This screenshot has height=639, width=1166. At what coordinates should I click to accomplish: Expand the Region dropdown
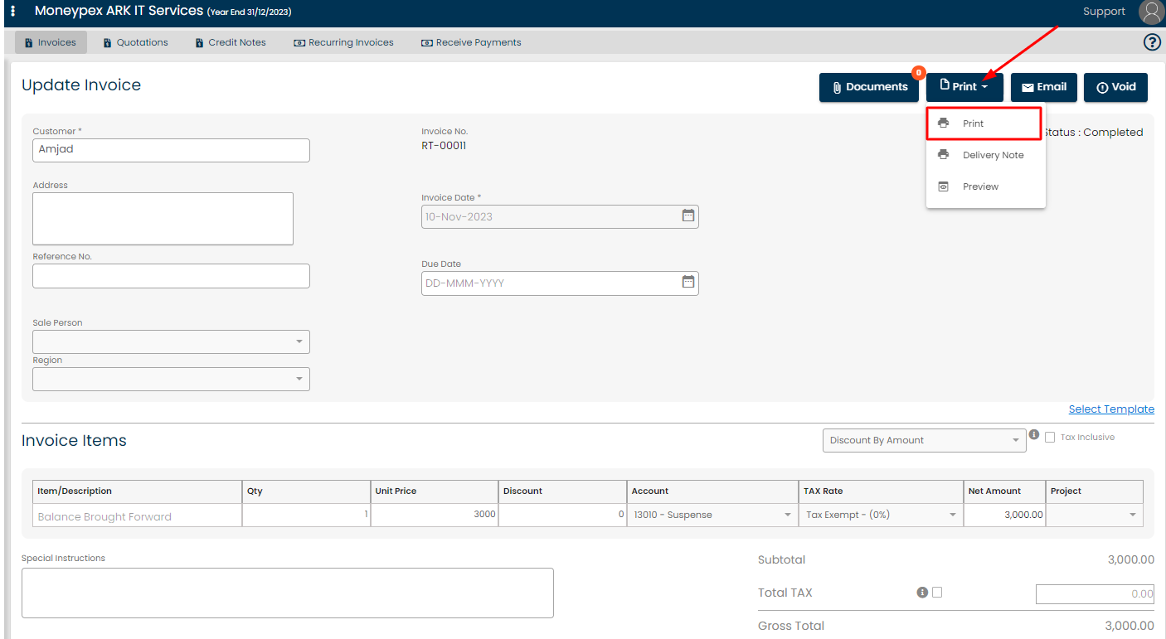pos(171,379)
